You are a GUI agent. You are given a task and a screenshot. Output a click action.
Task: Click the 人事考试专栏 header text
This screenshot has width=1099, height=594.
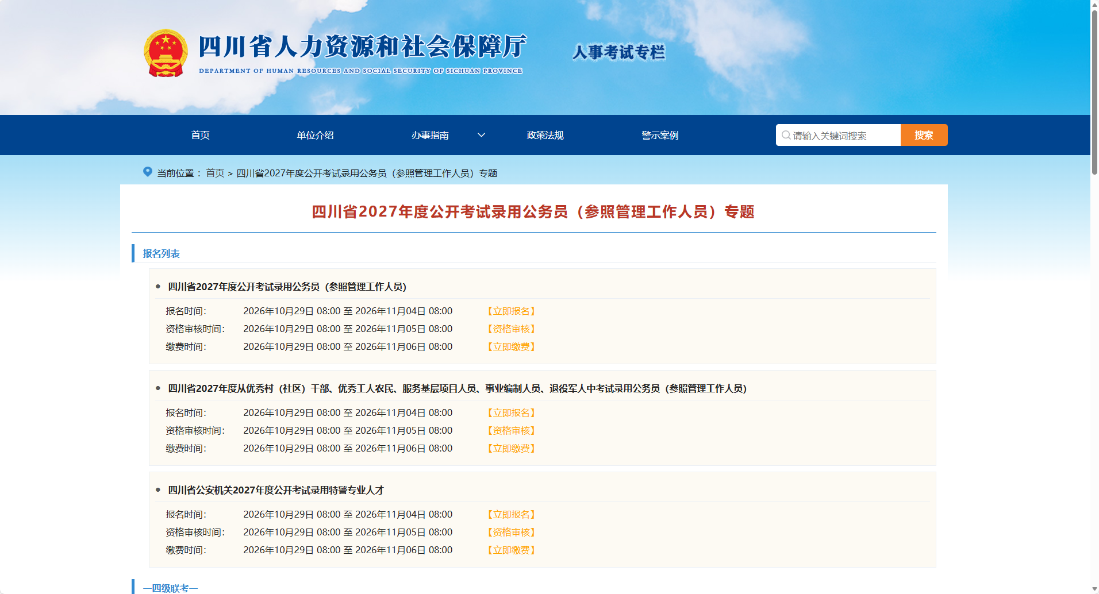tap(618, 52)
